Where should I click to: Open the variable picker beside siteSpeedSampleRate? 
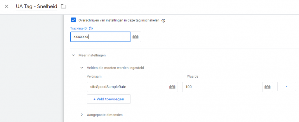172,87
